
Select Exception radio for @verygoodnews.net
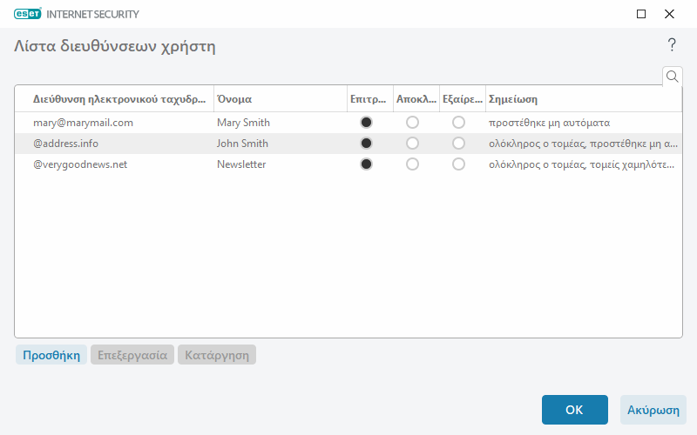coord(458,164)
